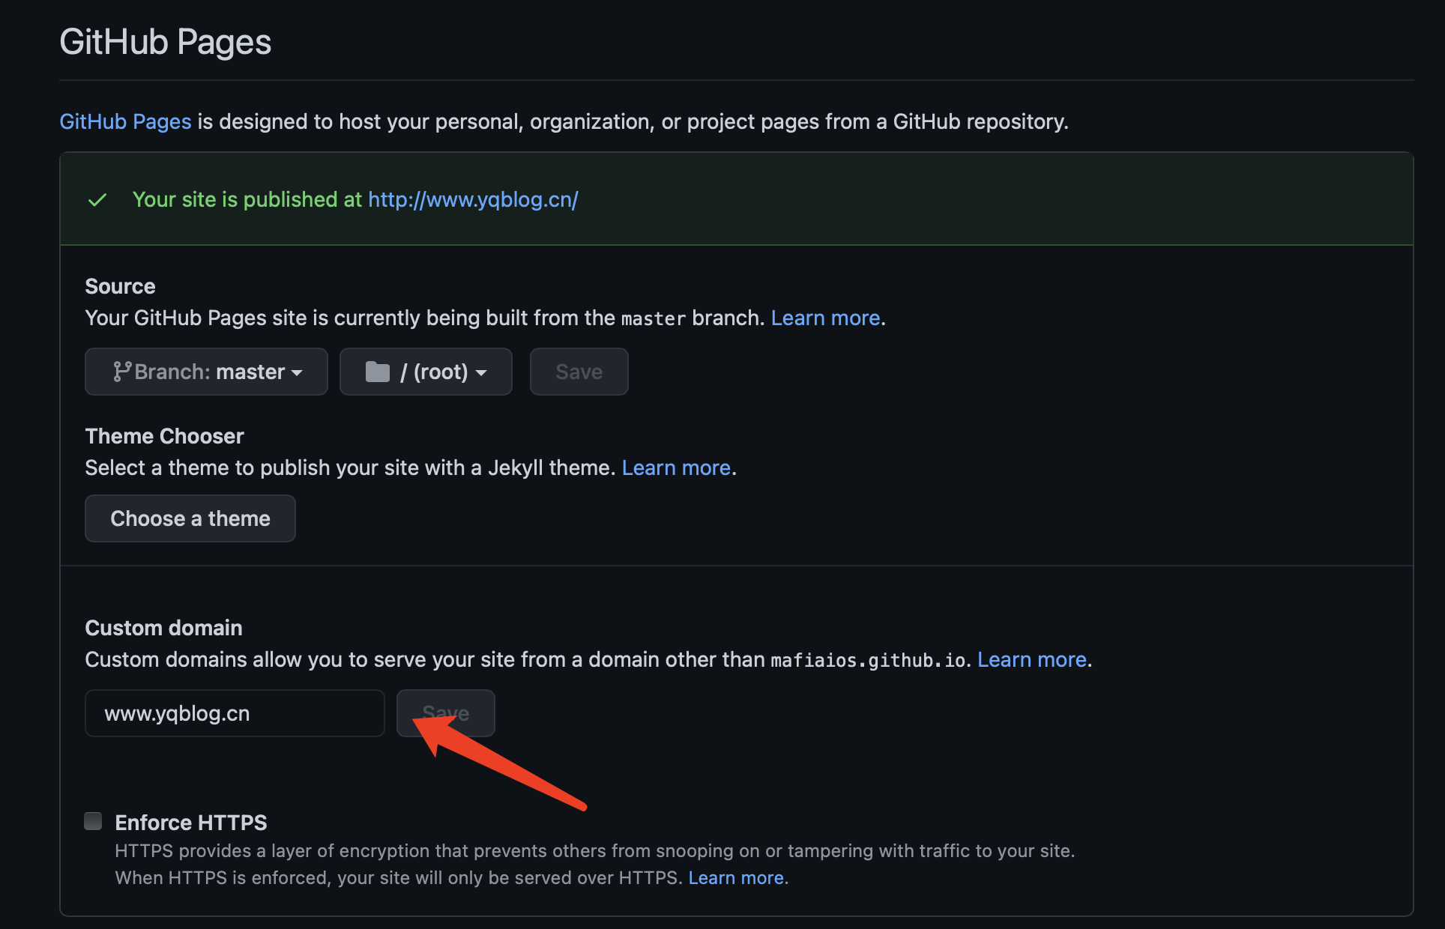1445x929 pixels.
Task: Click the Choose a theme button
Action: (x=190, y=518)
